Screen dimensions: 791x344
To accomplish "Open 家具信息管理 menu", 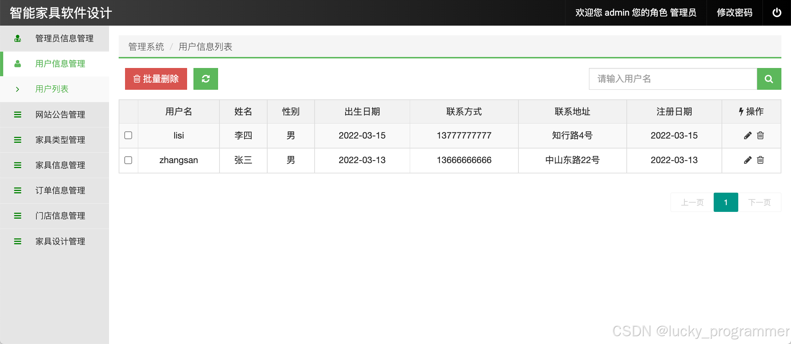I will click(x=55, y=165).
